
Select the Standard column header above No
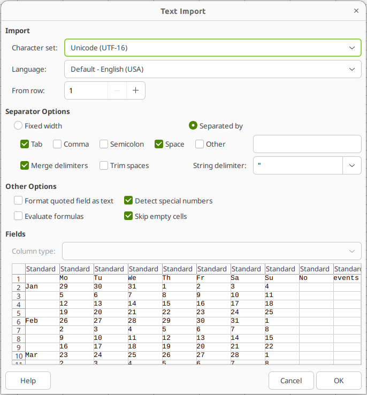[316, 269]
